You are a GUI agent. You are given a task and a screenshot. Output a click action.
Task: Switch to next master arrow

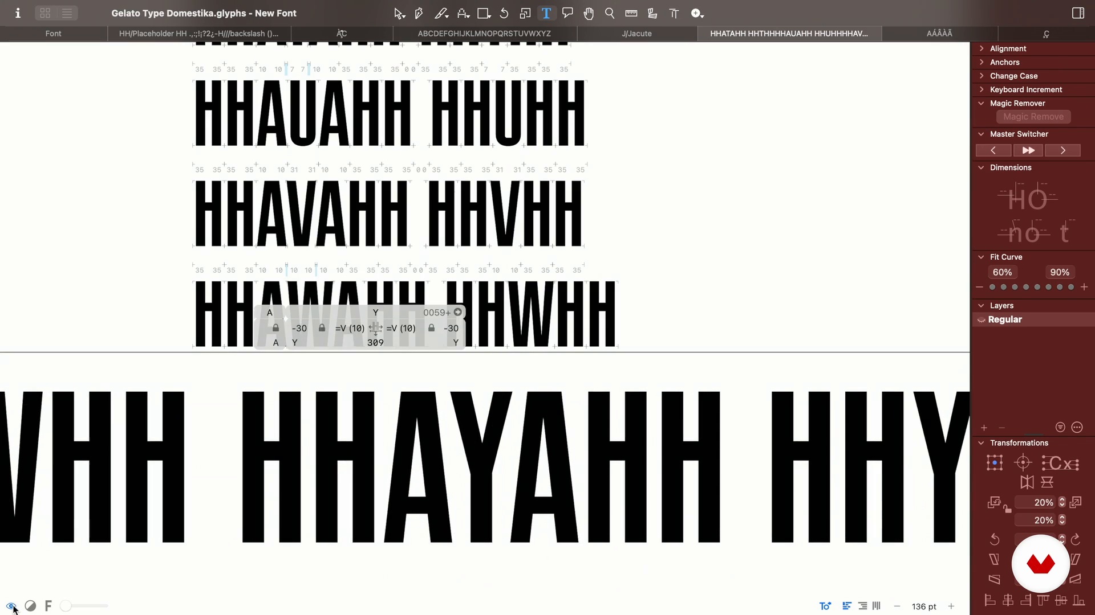(1063, 150)
